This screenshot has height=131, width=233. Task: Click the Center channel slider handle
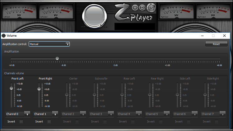[67, 95]
